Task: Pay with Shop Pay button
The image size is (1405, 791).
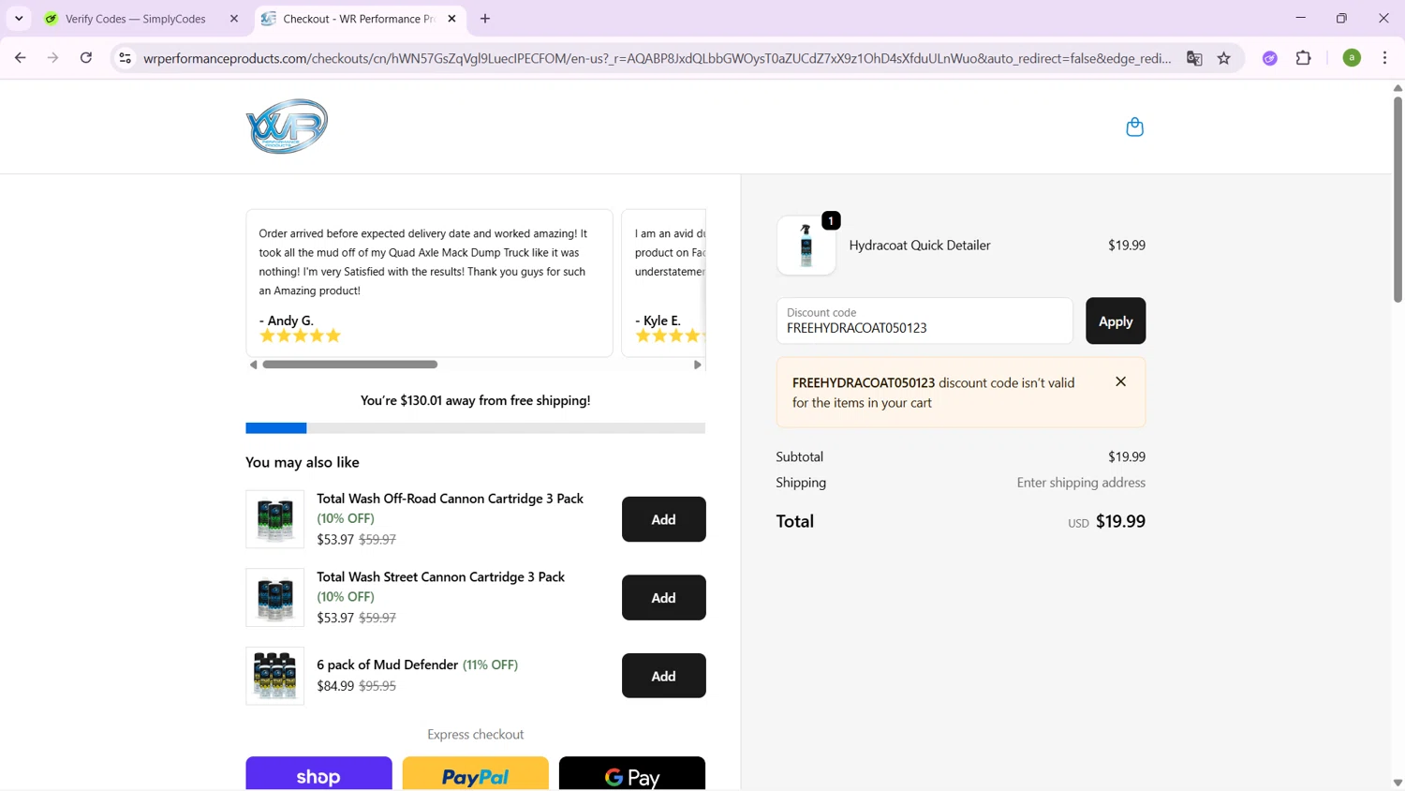Action: coord(318,774)
